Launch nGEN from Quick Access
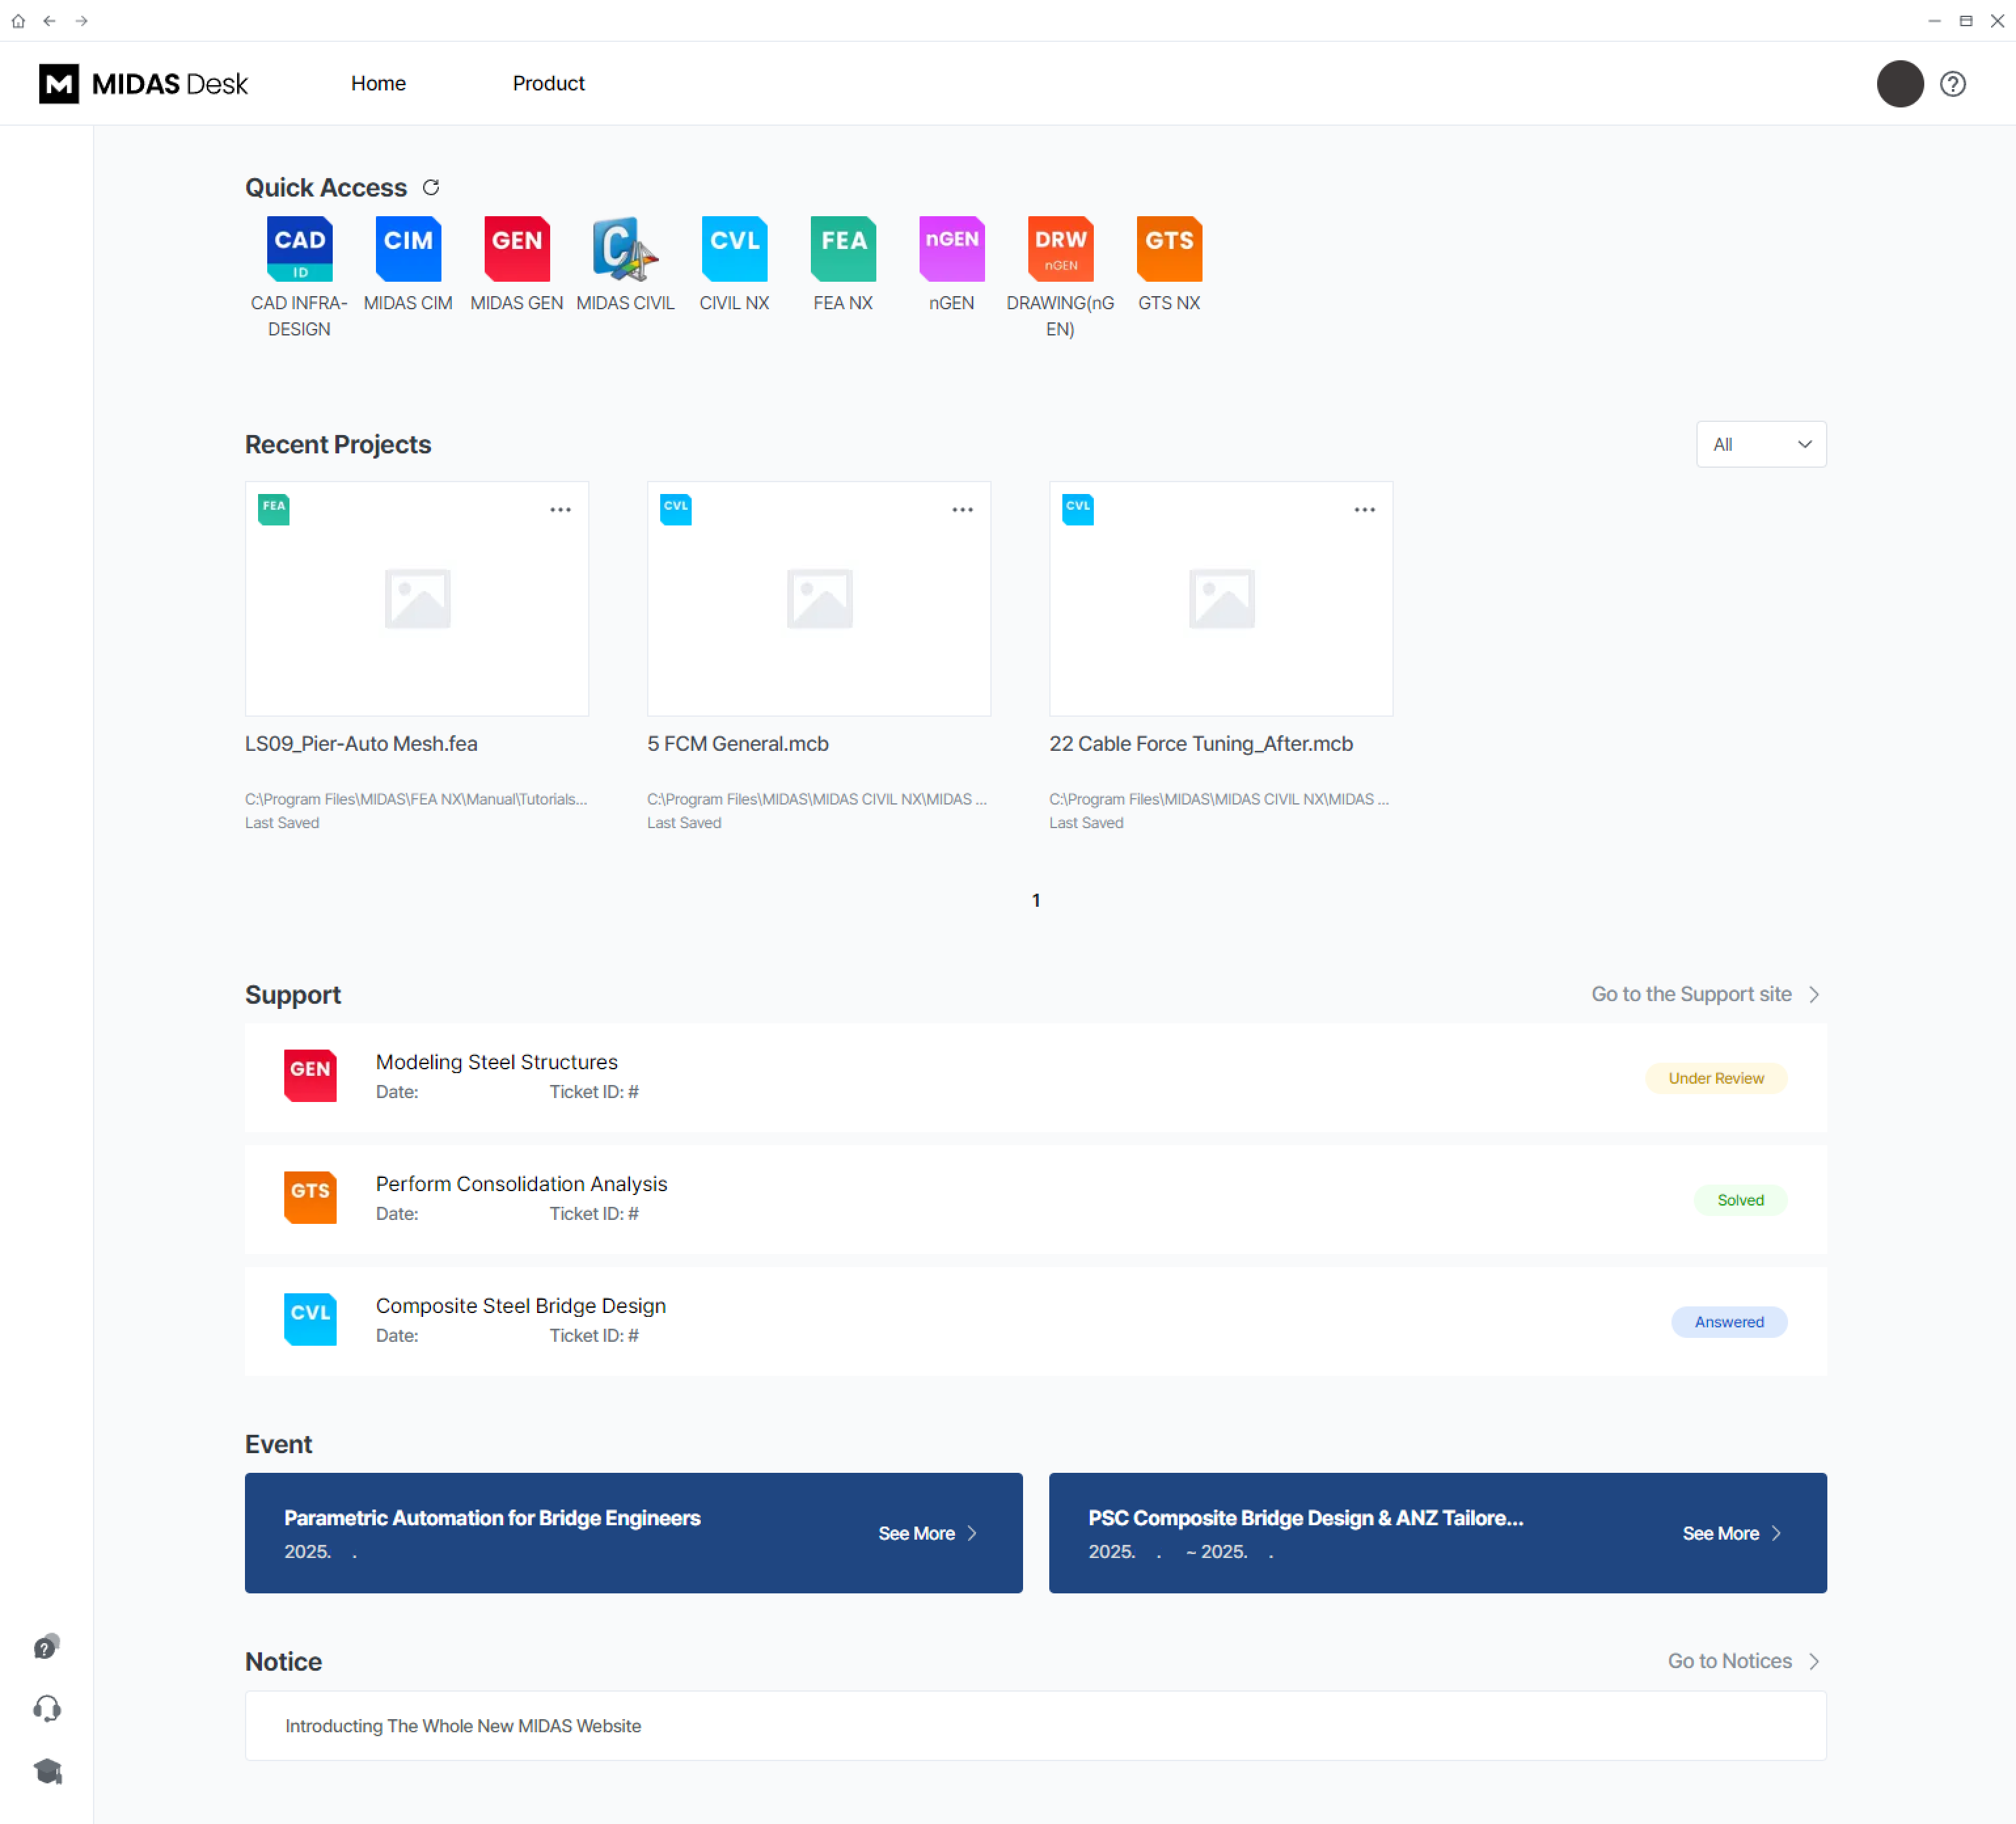This screenshot has width=2016, height=1824. tap(951, 249)
